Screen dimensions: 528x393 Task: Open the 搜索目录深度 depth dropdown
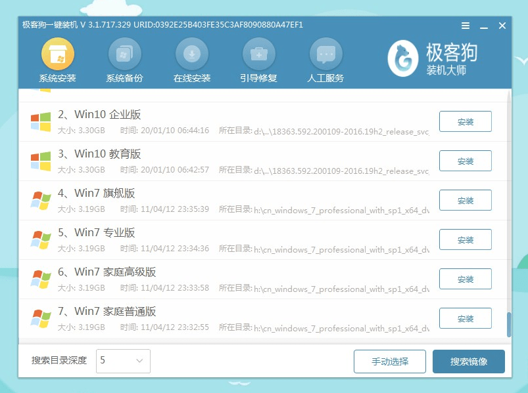tap(123, 361)
